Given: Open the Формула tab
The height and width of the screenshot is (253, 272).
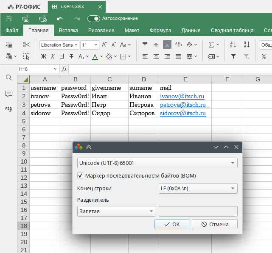Looking at the screenshot, I should point(160,31).
